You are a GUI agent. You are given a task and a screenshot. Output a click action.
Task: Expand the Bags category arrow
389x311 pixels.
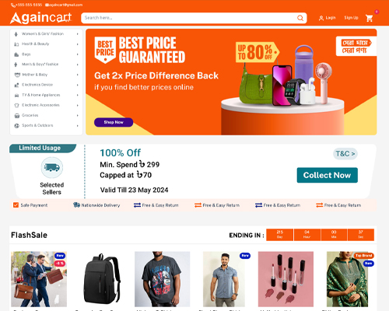click(77, 54)
